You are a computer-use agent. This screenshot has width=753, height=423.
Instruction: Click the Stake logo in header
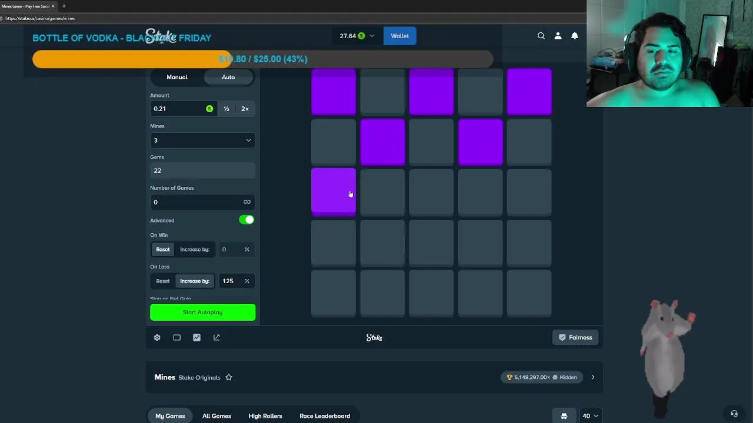point(161,36)
